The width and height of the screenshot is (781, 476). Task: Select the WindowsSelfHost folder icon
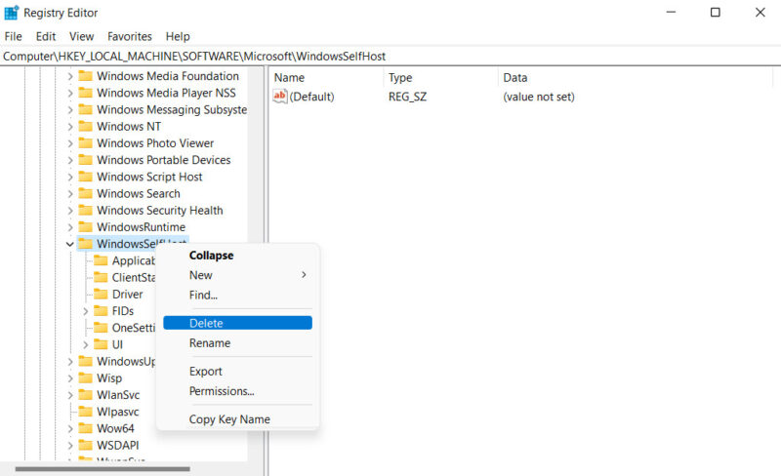[86, 244]
